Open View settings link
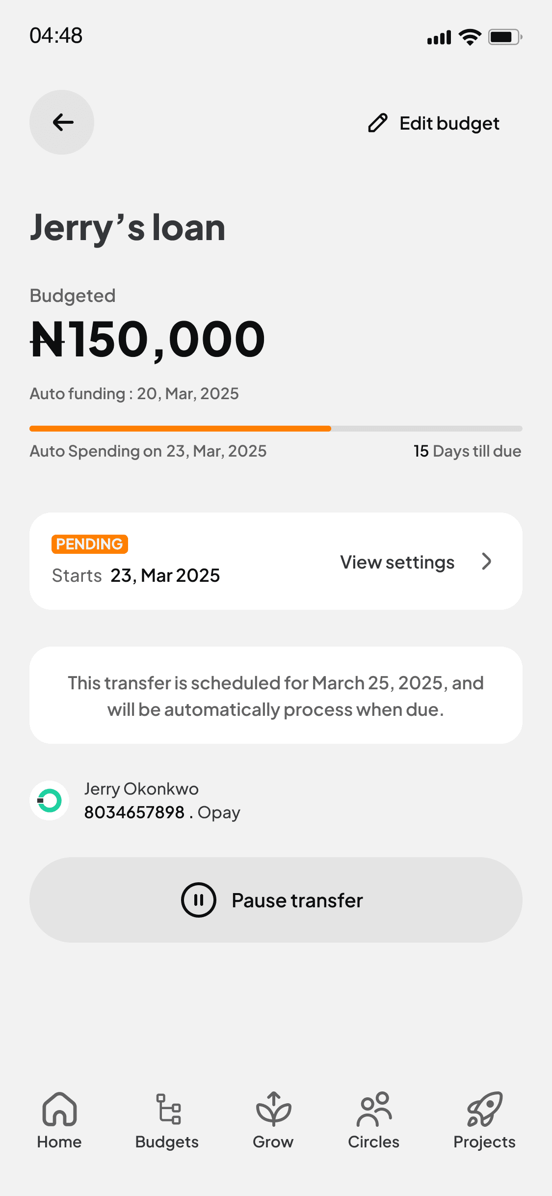The image size is (552, 1196). (397, 562)
